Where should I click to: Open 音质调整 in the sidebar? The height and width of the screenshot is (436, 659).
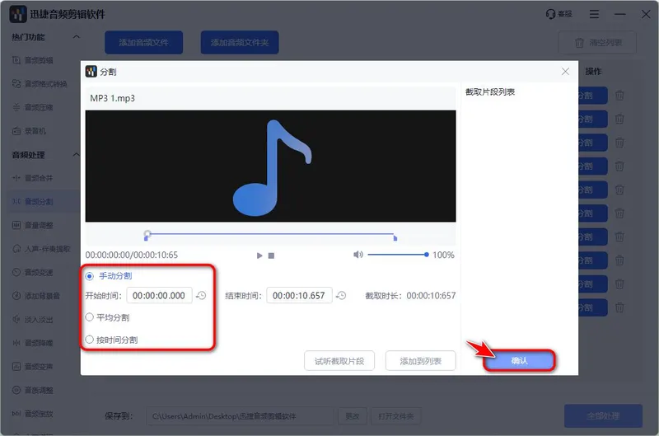tap(33, 390)
